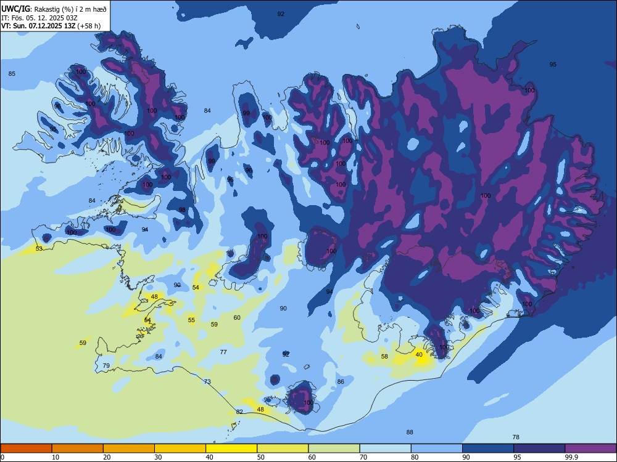617x462 pixels.
Task: Select the map value '53' on the coast
Action: tap(39, 249)
